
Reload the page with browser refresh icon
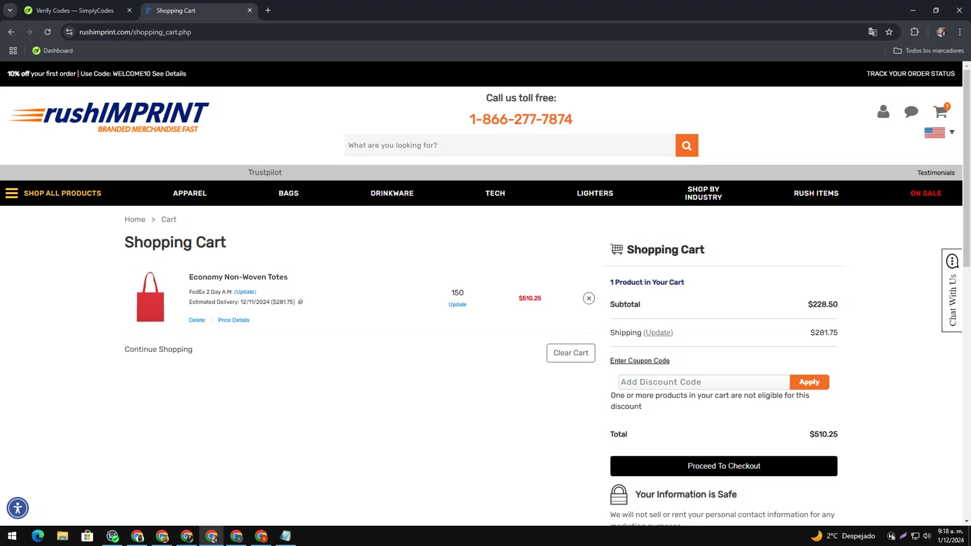[47, 32]
